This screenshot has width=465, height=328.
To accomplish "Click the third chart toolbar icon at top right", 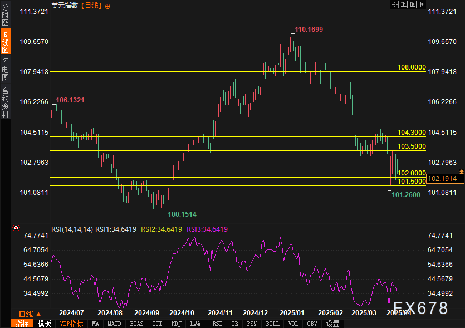I will pyautogui.click(x=412, y=4).
